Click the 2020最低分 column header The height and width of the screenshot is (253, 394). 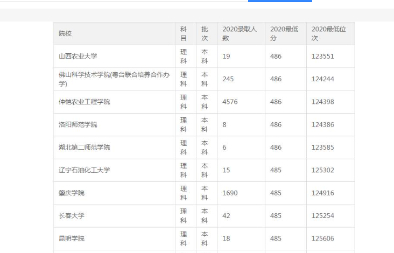click(284, 33)
